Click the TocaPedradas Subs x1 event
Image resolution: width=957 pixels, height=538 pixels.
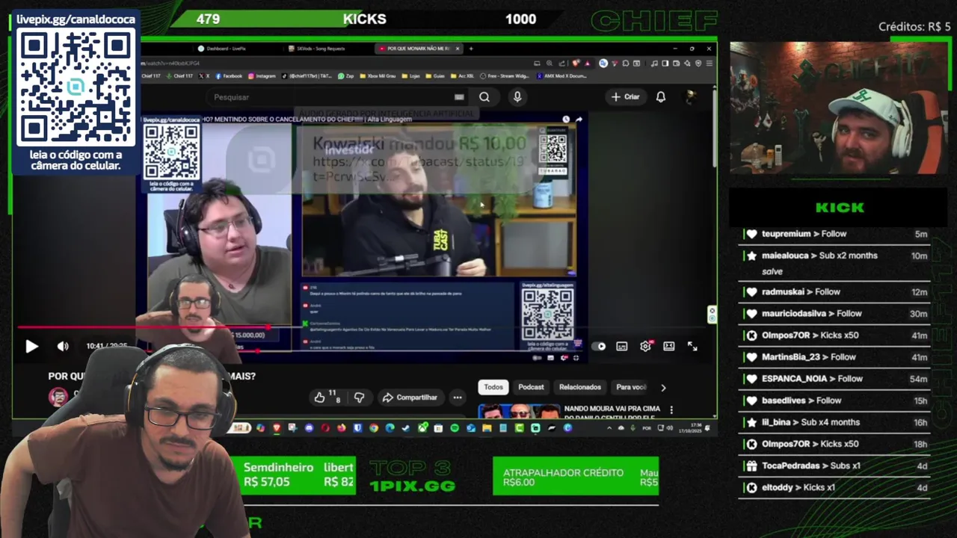pyautogui.click(x=834, y=466)
